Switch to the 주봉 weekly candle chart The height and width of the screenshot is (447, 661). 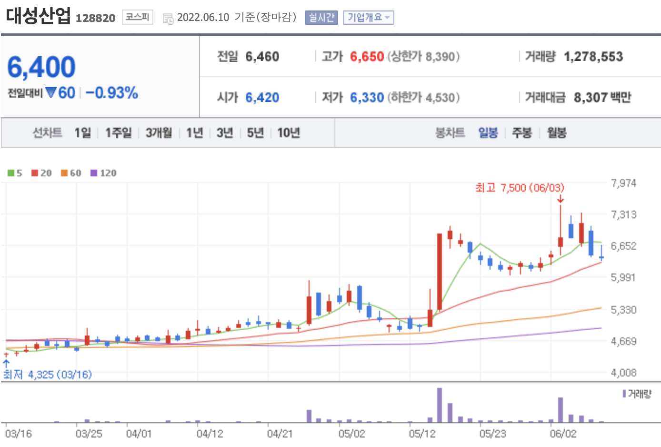pos(521,132)
